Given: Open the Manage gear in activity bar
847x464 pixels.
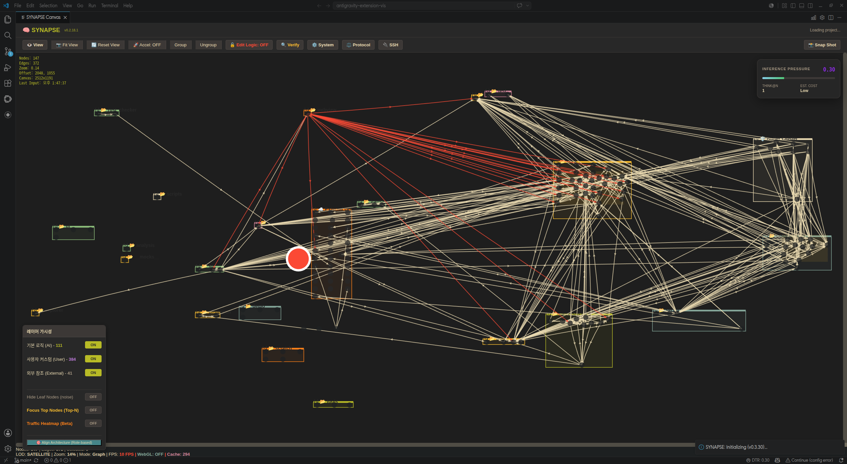Looking at the screenshot, I should (8, 449).
